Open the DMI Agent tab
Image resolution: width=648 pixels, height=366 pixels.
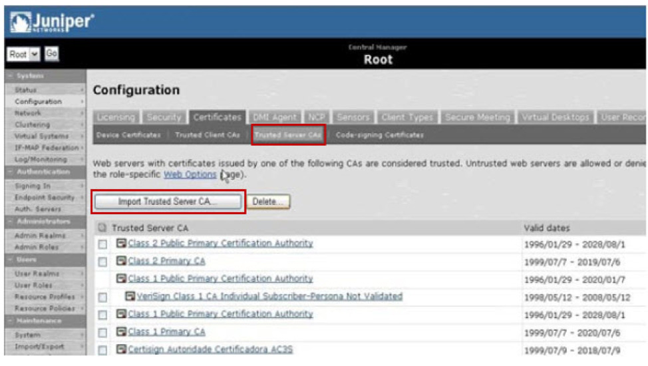coord(274,117)
